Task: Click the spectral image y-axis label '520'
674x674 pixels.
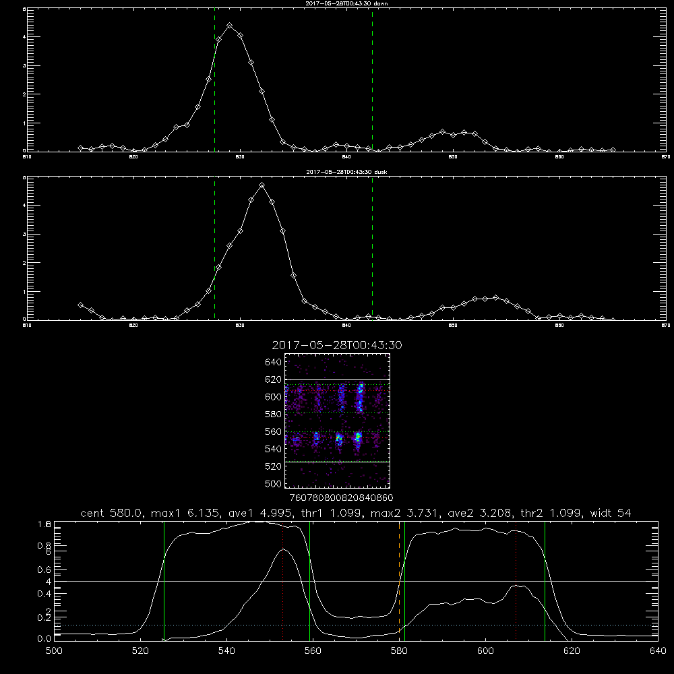Action: pyautogui.click(x=273, y=466)
